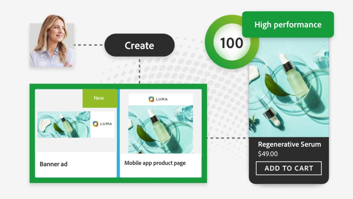Enable the High performance status badge
353x199 pixels.
click(287, 25)
